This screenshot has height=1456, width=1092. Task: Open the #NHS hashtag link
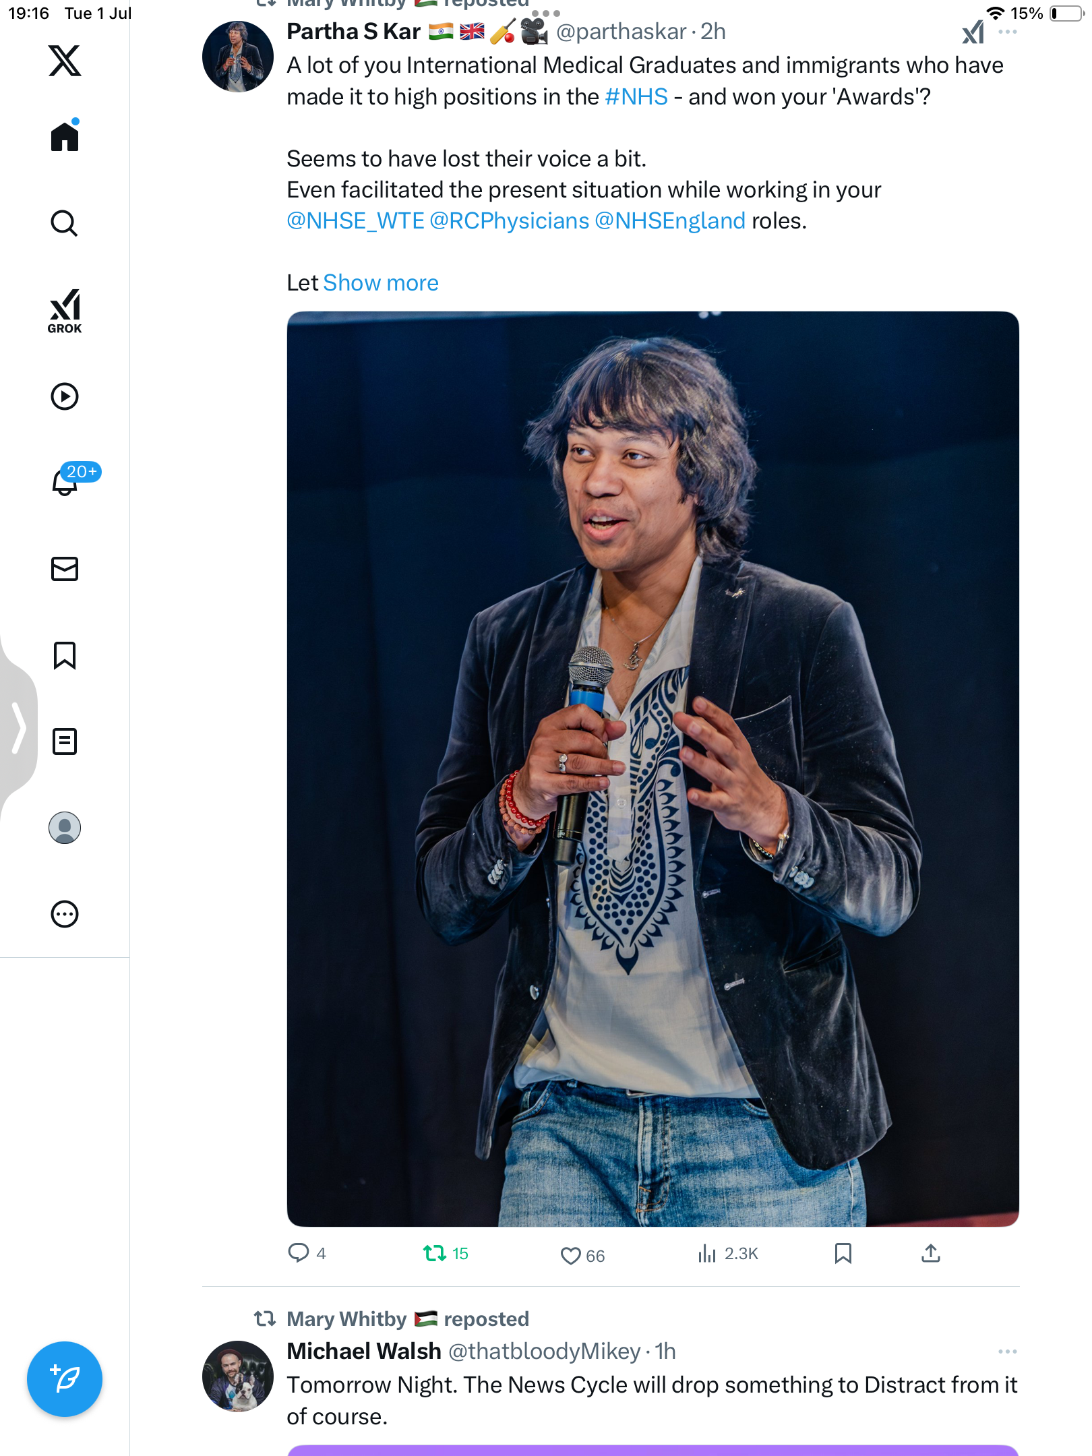tap(636, 97)
